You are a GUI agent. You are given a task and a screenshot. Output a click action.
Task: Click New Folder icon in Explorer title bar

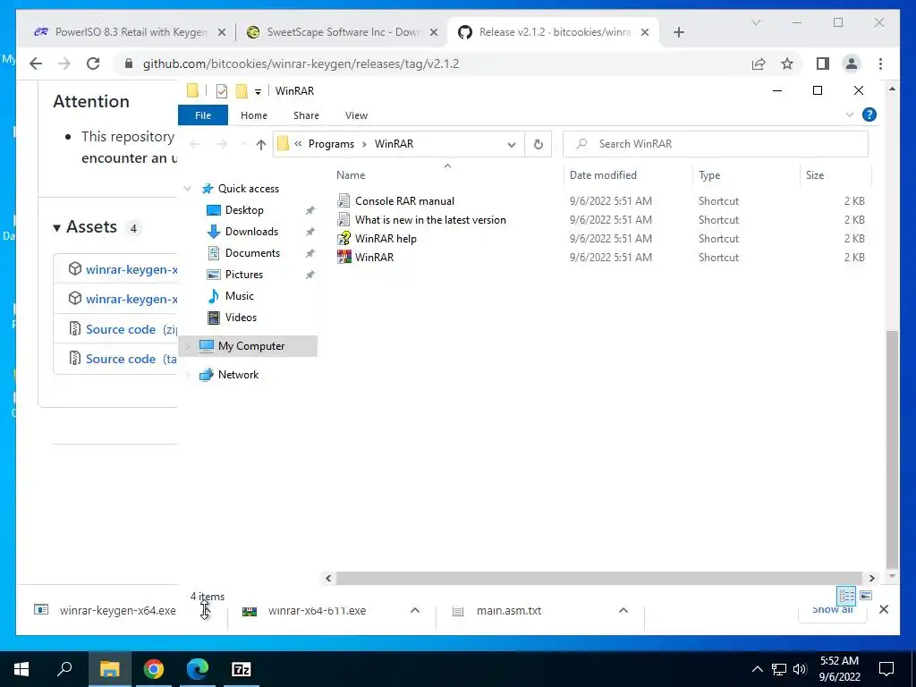[x=242, y=91]
